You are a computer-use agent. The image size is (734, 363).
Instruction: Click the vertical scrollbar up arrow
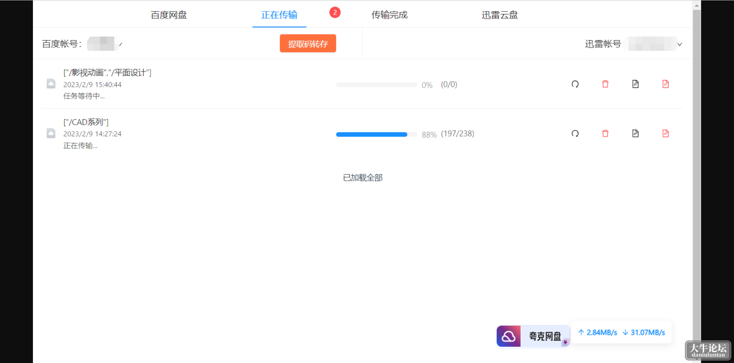(x=697, y=5)
